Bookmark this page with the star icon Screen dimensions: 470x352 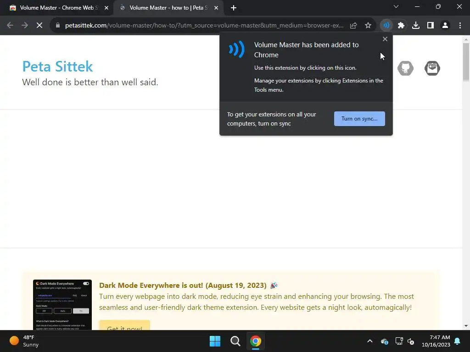click(368, 26)
